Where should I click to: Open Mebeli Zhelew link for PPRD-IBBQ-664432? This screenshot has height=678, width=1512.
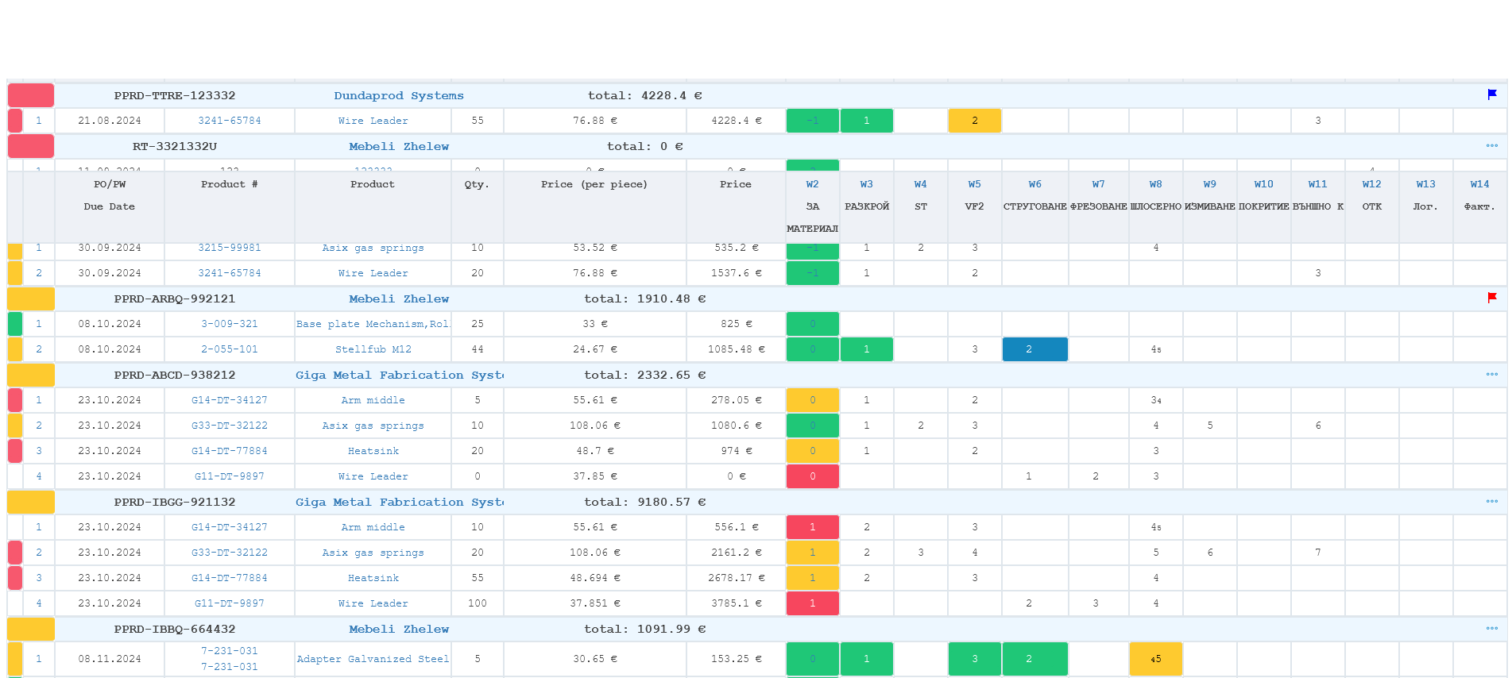(x=399, y=629)
